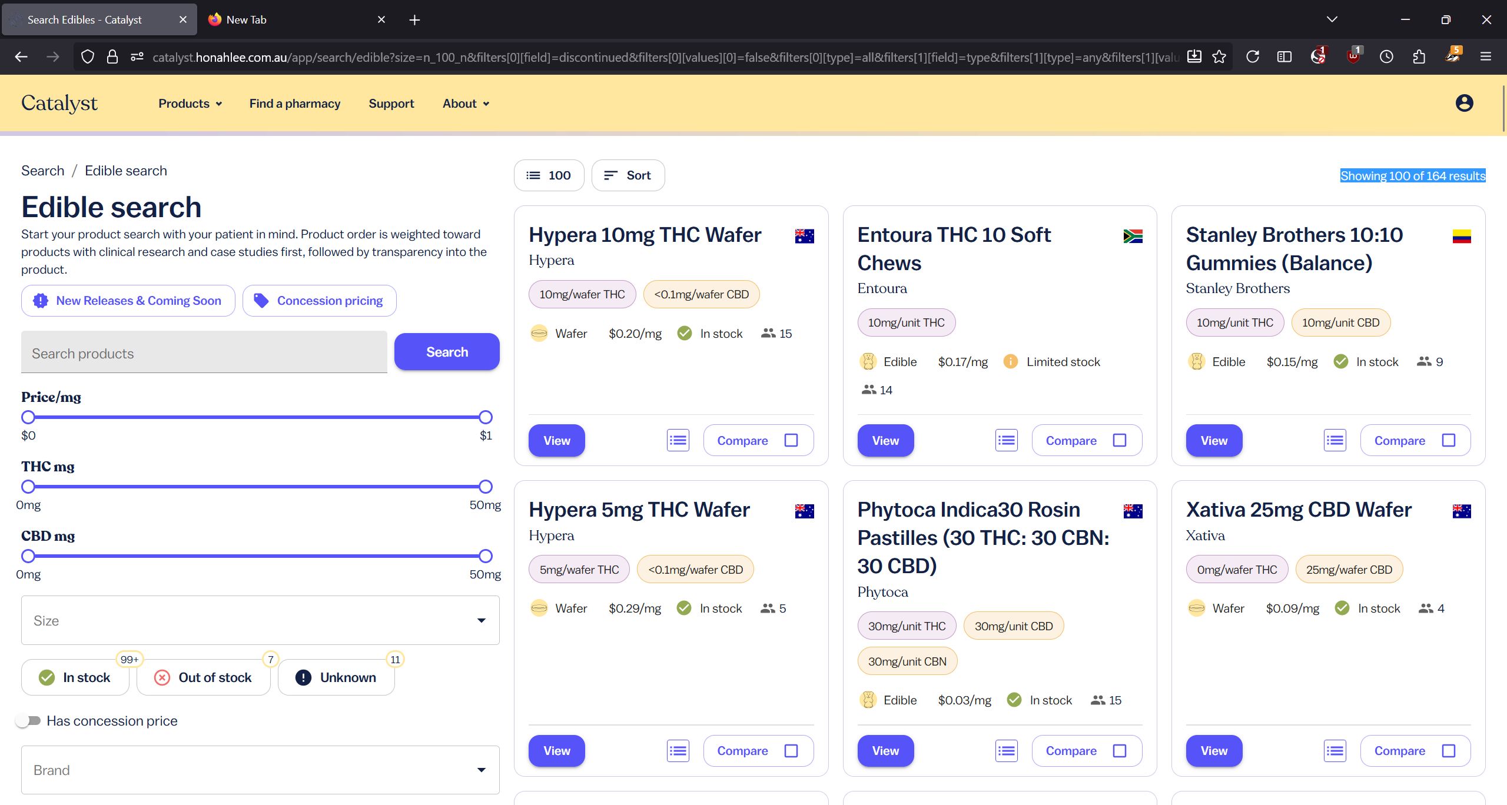Screen dimensions: 1507x805
Task: Click the browser reload icon
Action: click(1253, 57)
